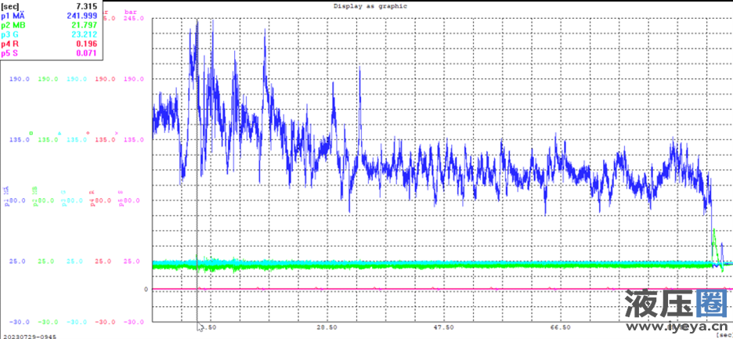The image size is (733, 339).
Task: Click the cyan 190.0 axis label
Action: (x=77, y=79)
